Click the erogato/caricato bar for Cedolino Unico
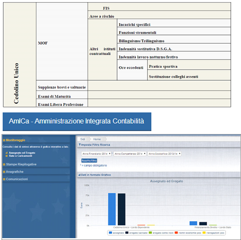 click(122, 209)
